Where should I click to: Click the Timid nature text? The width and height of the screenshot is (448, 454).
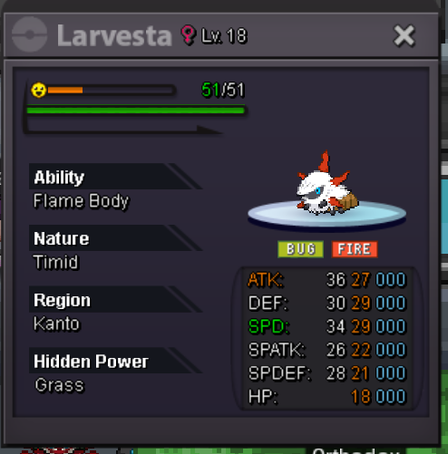tap(56, 262)
